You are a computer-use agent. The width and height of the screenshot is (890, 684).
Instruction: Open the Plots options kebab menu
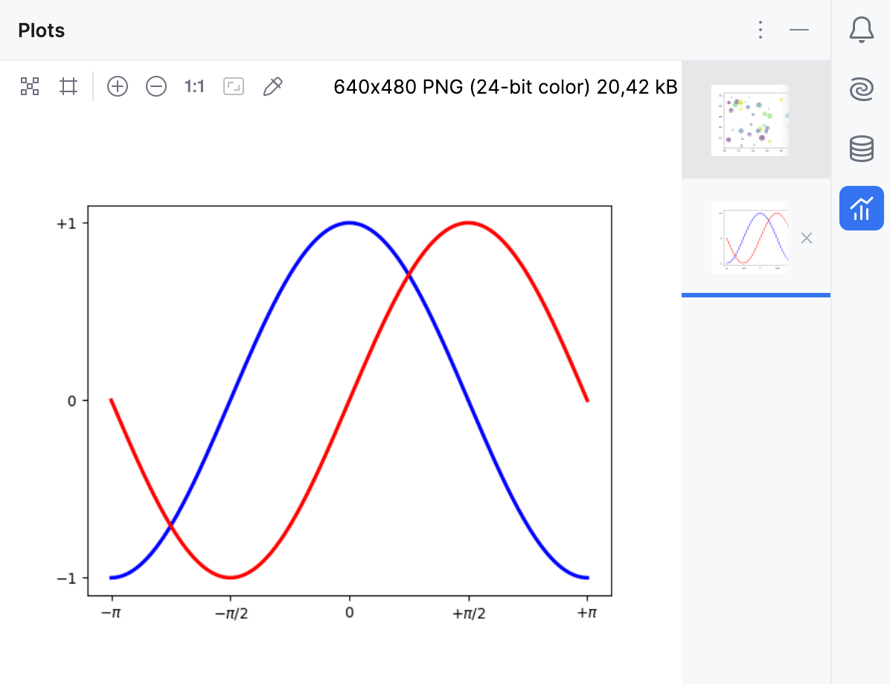tap(760, 30)
